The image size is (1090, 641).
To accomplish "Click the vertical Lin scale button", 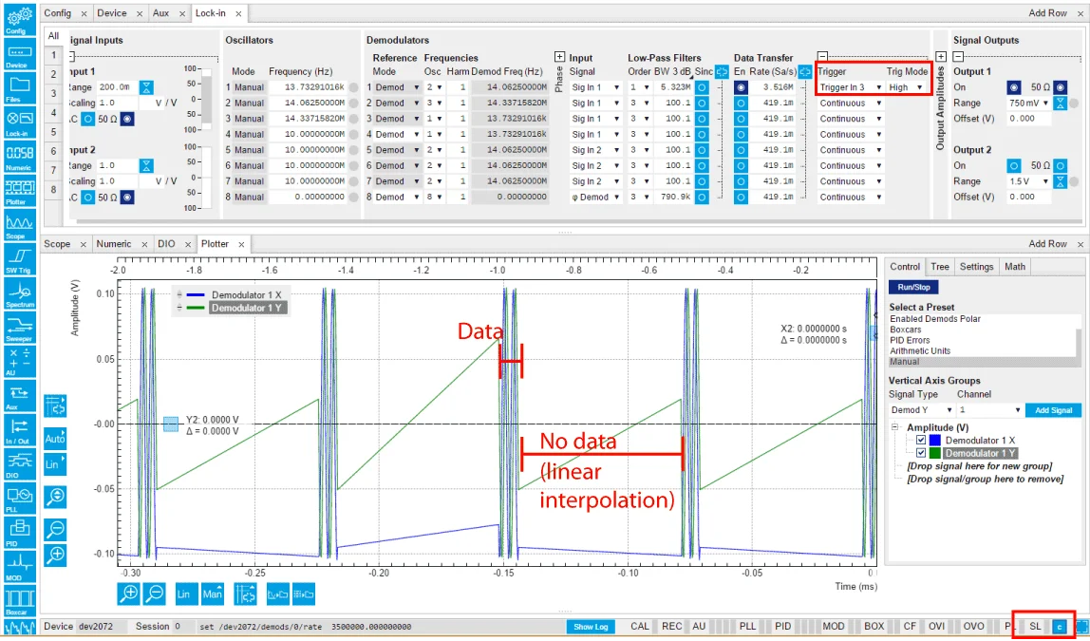I will tap(55, 463).
